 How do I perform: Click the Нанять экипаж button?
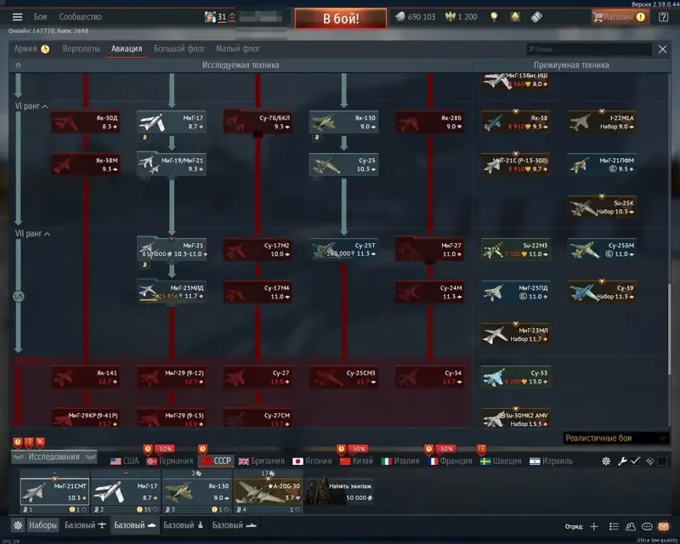tap(339, 491)
